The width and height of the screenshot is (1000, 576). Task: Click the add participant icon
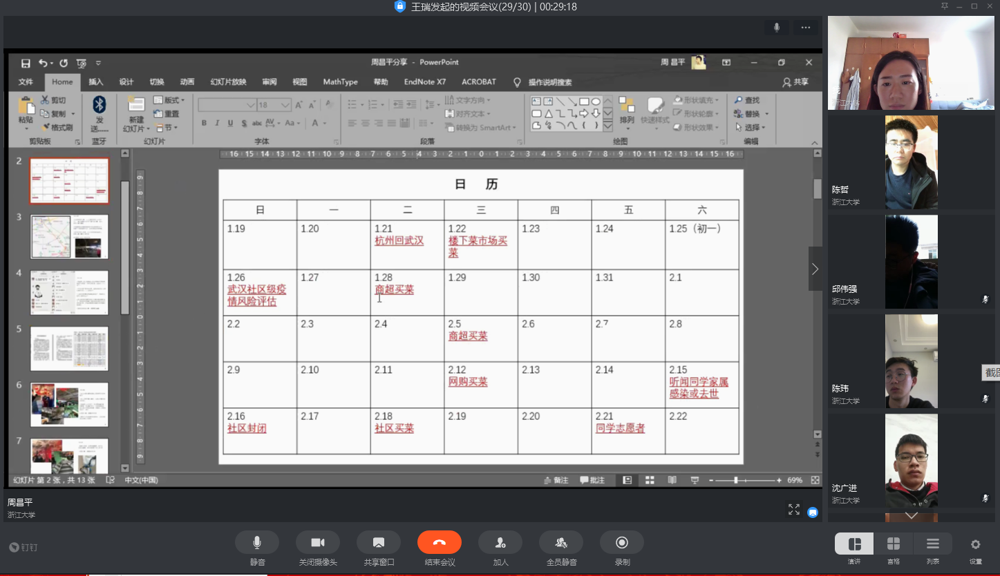pyautogui.click(x=500, y=543)
